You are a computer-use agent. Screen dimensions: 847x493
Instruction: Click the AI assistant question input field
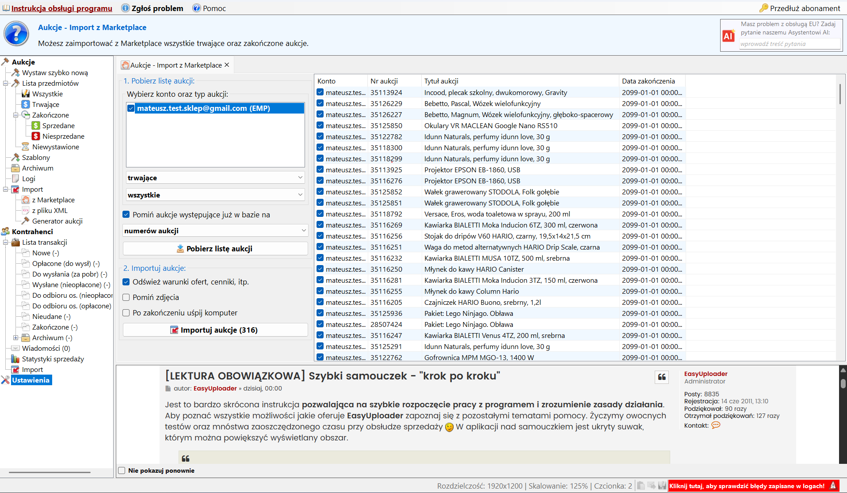[x=790, y=44]
